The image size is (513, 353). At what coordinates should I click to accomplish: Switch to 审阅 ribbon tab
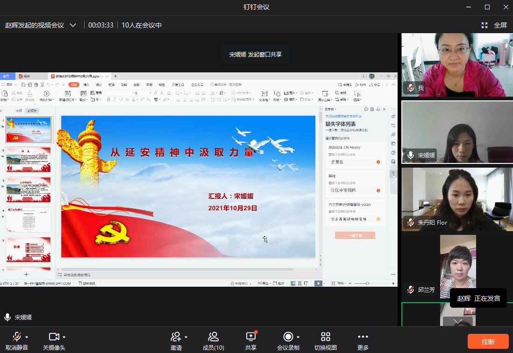[149, 85]
